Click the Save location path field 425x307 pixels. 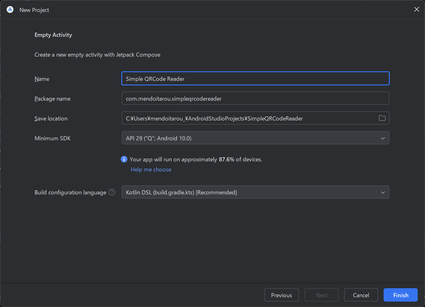tap(248, 118)
